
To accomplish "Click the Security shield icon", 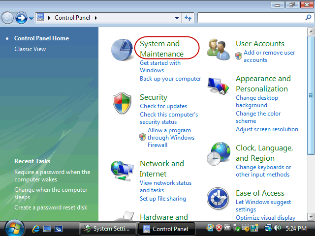I will click(122, 103).
